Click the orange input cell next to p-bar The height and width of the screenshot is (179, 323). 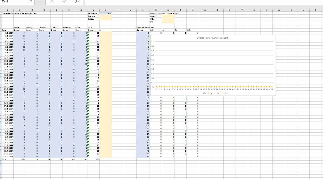pyautogui.click(x=168, y=16)
